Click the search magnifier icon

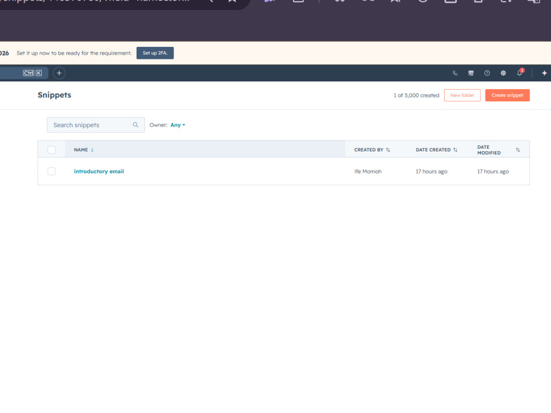pyautogui.click(x=136, y=125)
